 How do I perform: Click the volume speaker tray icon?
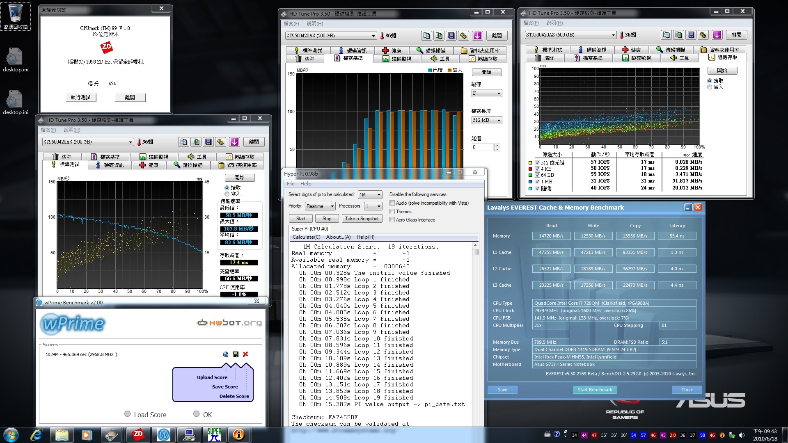pyautogui.click(x=742, y=435)
